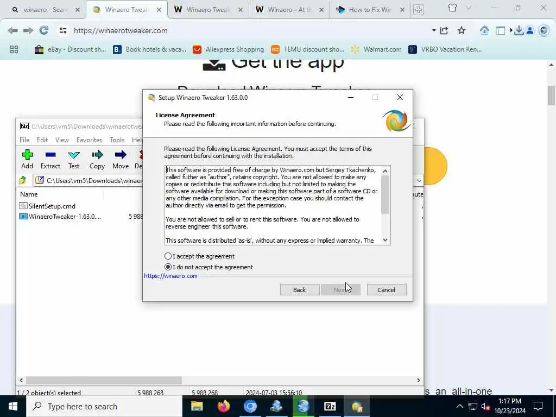Click the browser back arrow
The height and width of the screenshot is (417, 556).
12,30
